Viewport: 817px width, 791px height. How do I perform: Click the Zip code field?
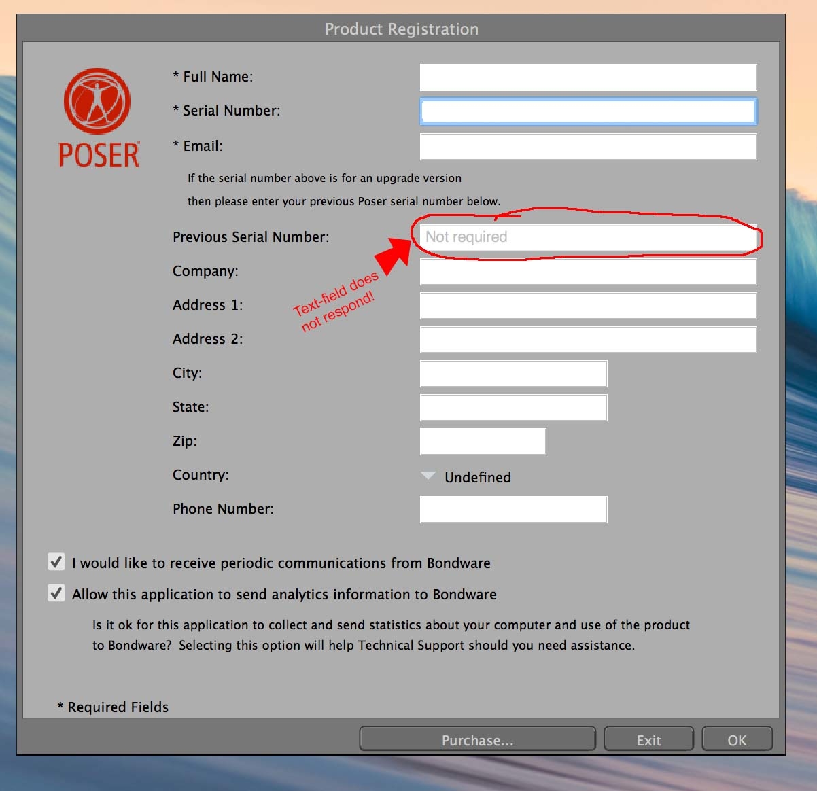click(483, 442)
